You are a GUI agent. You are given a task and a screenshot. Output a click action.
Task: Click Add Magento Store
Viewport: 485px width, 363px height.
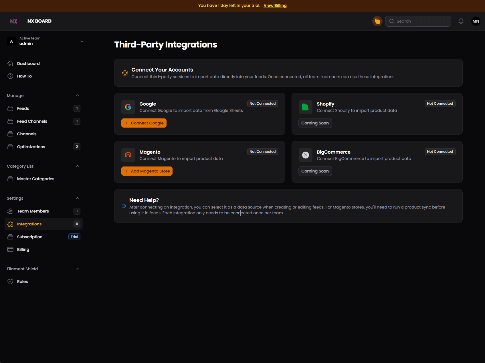(x=147, y=171)
